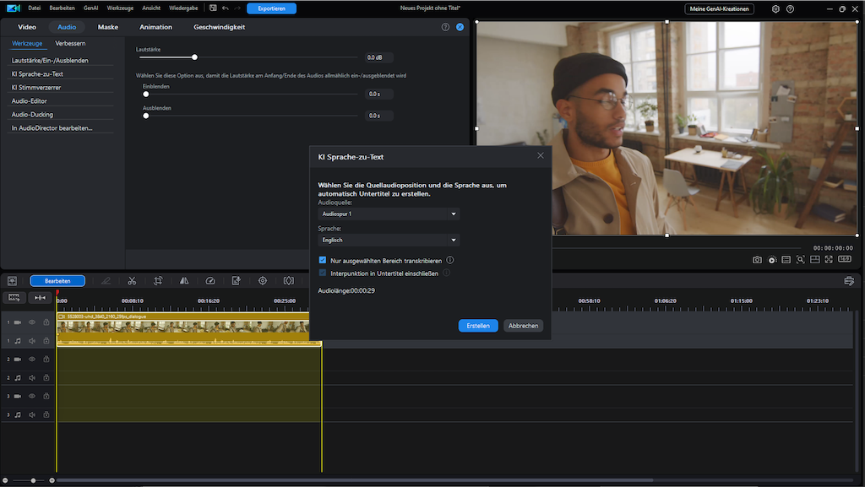The width and height of the screenshot is (865, 487).
Task: Open the Audioquelle dropdown
Action: click(x=389, y=214)
